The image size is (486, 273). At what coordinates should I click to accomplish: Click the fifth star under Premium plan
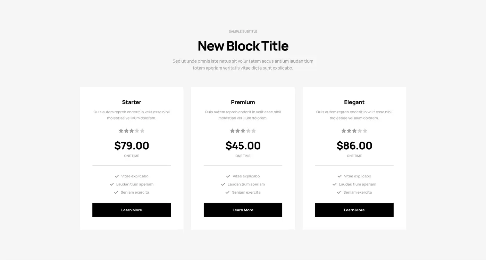click(x=253, y=131)
